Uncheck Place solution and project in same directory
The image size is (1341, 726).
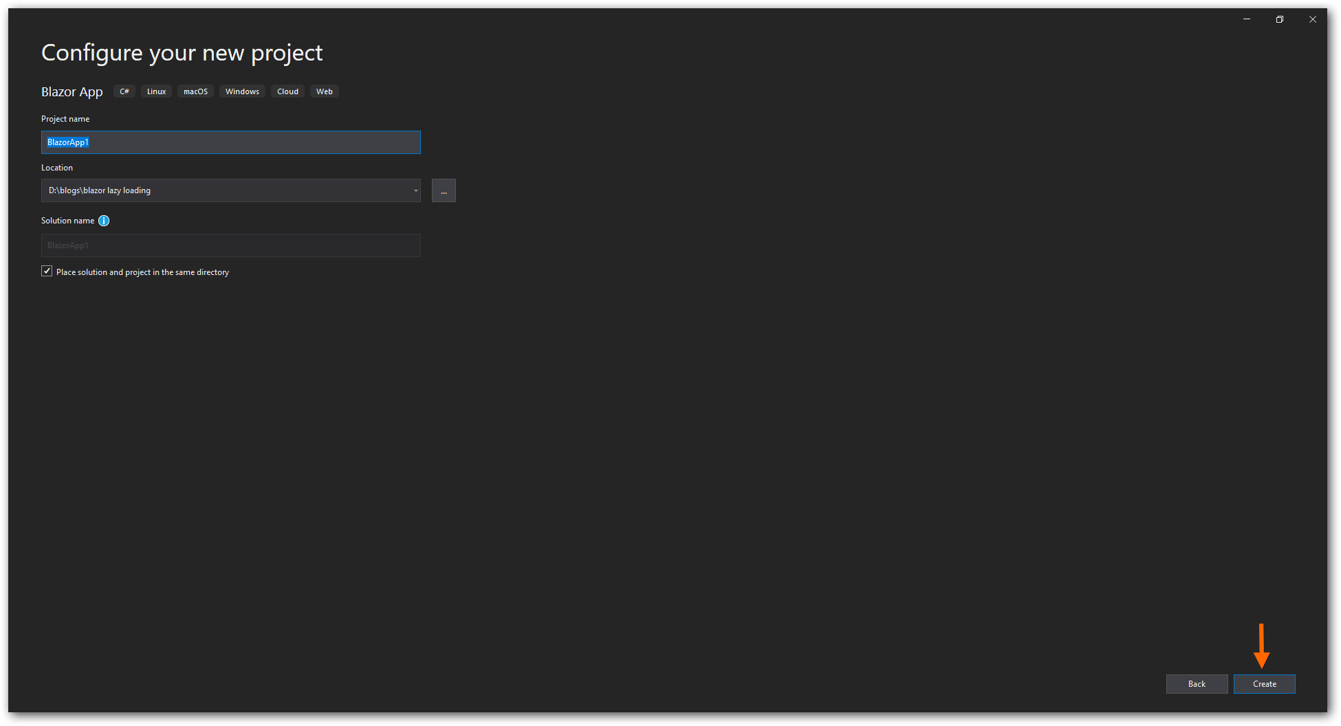[x=47, y=272]
